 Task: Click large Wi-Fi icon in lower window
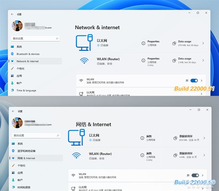[76, 155]
